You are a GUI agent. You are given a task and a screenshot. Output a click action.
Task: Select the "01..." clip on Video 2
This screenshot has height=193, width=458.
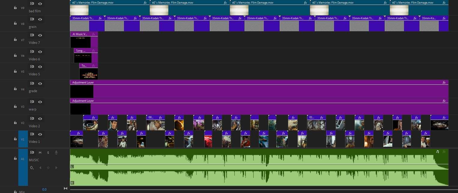[316, 123]
